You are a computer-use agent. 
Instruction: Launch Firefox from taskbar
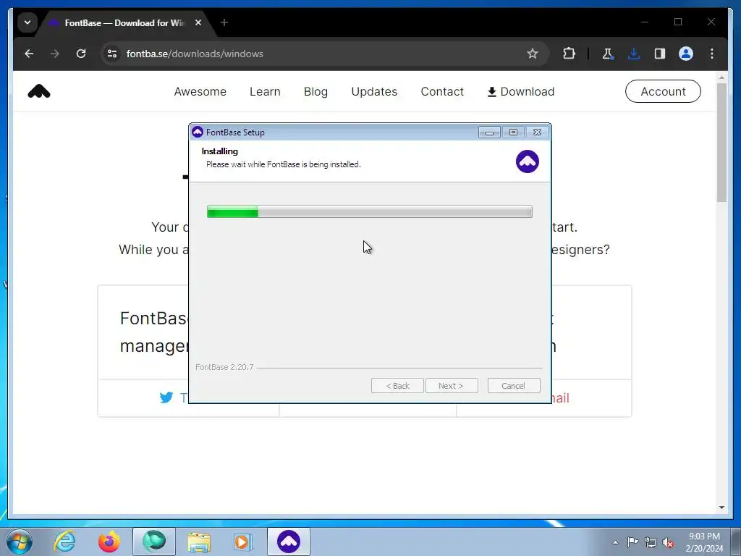pyautogui.click(x=109, y=542)
